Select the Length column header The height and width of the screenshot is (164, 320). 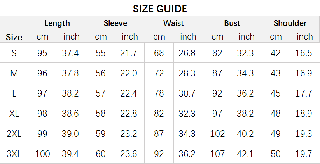57,23
